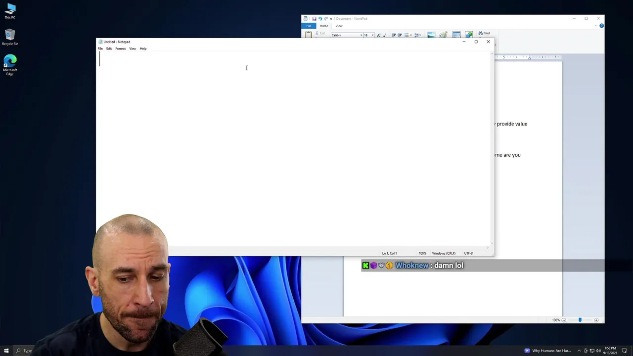The width and height of the screenshot is (633, 356).
Task: Click the WordPad zoom slider handle
Action: tap(580, 320)
